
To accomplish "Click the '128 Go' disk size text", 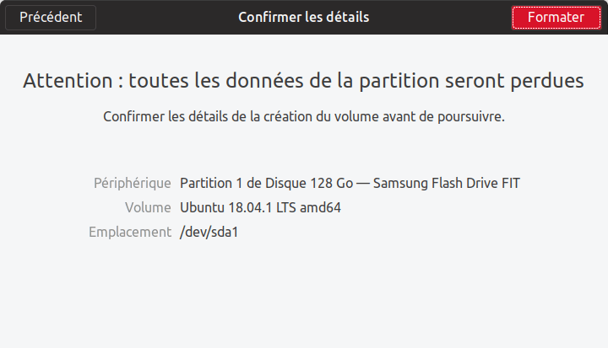I will [331, 183].
